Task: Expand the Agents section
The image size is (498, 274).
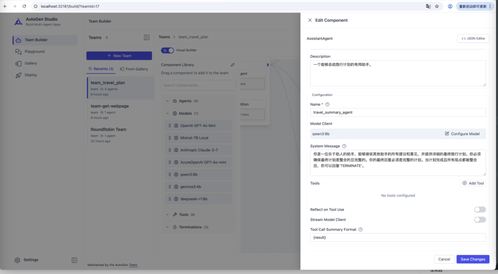Action: coord(198,101)
